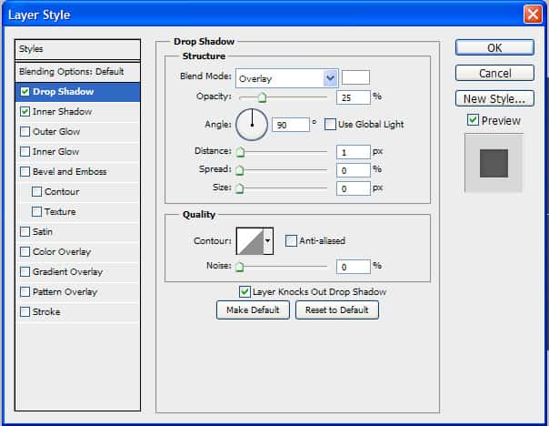The image size is (549, 426).
Task: Enable Use Global Light
Action: 331,125
